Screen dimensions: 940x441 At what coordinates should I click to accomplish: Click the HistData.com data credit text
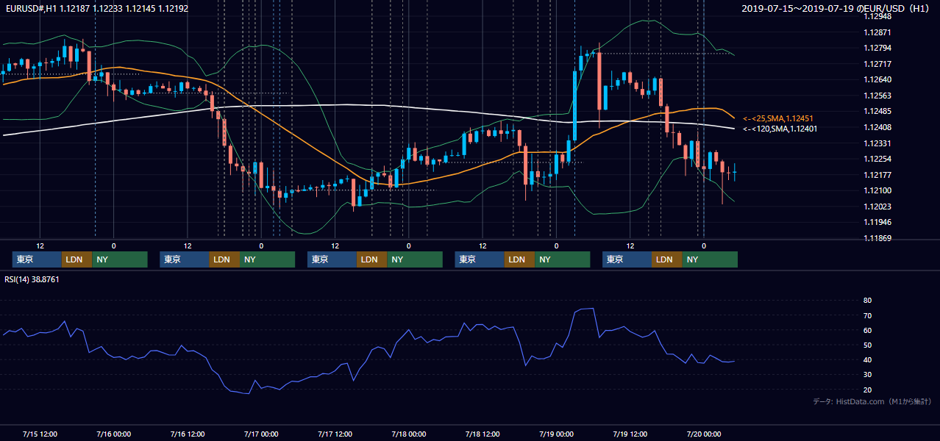872,401
